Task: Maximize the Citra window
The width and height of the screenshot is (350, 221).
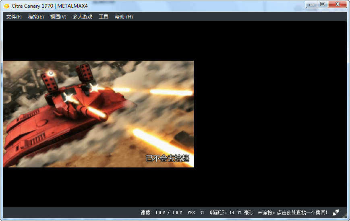Action: pyautogui.click(x=323, y=4)
